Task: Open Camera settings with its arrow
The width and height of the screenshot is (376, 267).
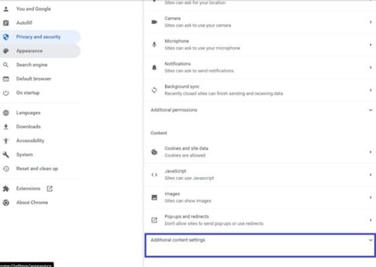Action: pos(371,22)
